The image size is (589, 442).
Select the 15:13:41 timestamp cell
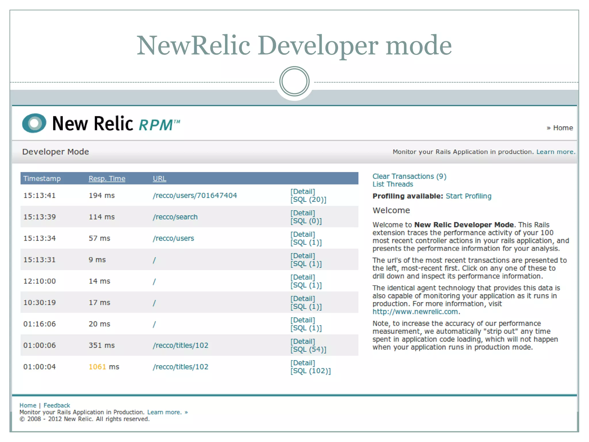point(39,195)
